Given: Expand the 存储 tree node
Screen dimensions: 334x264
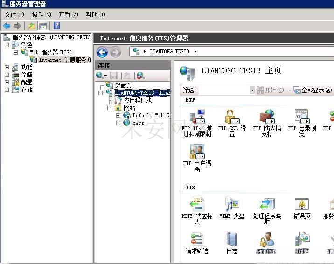Looking at the screenshot, I should tap(7, 90).
